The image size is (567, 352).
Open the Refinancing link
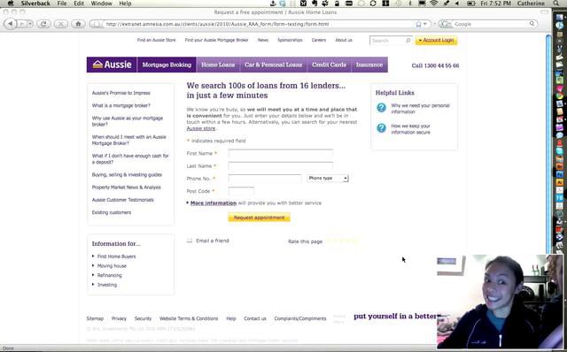pos(110,275)
